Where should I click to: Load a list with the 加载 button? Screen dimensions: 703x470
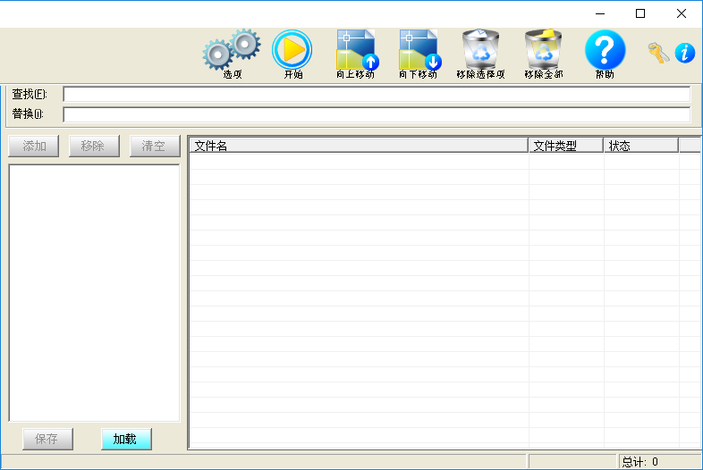(126, 439)
